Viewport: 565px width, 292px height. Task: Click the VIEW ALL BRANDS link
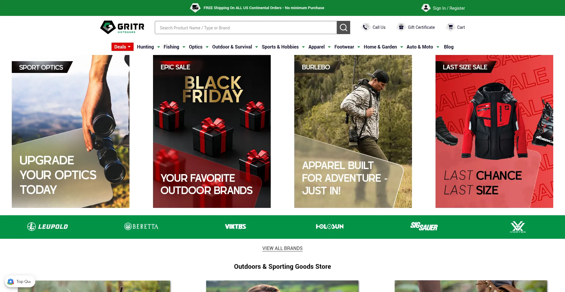coord(282,248)
